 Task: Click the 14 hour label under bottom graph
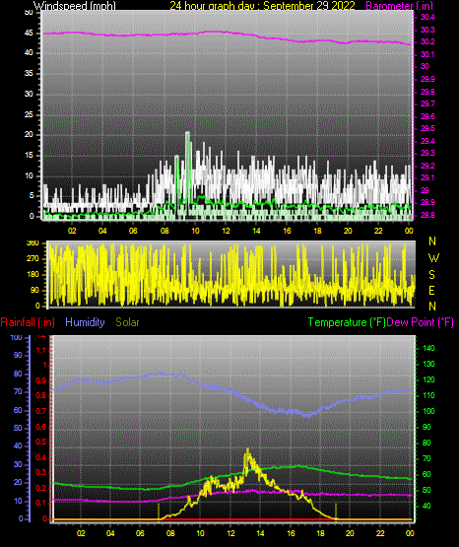pos(260,534)
